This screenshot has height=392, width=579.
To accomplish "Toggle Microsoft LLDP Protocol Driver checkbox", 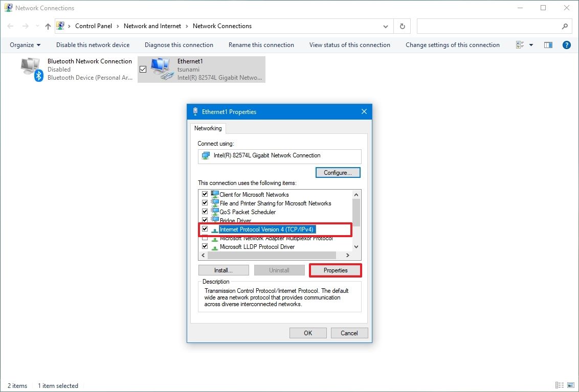I will (205, 246).
